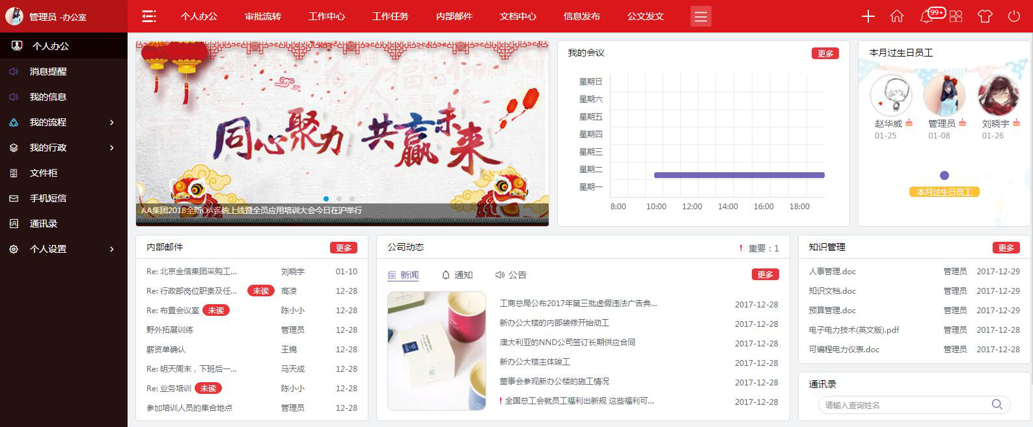This screenshot has width=1033, height=427.
Task: Open news 董事会参观新办公楼的施工情况
Action: (555, 382)
